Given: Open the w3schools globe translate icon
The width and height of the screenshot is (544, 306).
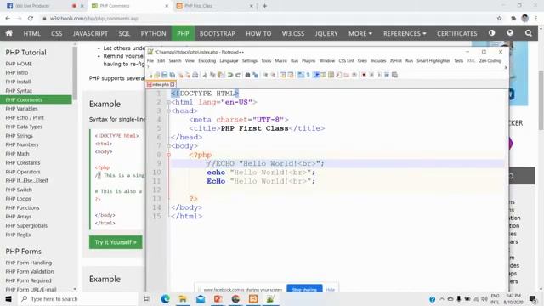Looking at the screenshot, I should click(510, 33).
